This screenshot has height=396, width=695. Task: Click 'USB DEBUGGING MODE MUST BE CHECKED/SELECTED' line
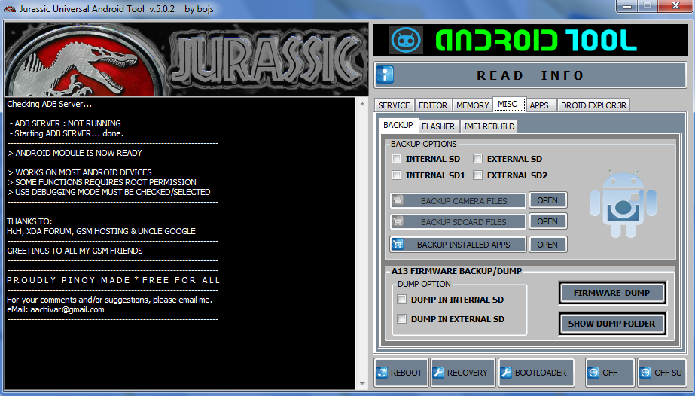[109, 192]
